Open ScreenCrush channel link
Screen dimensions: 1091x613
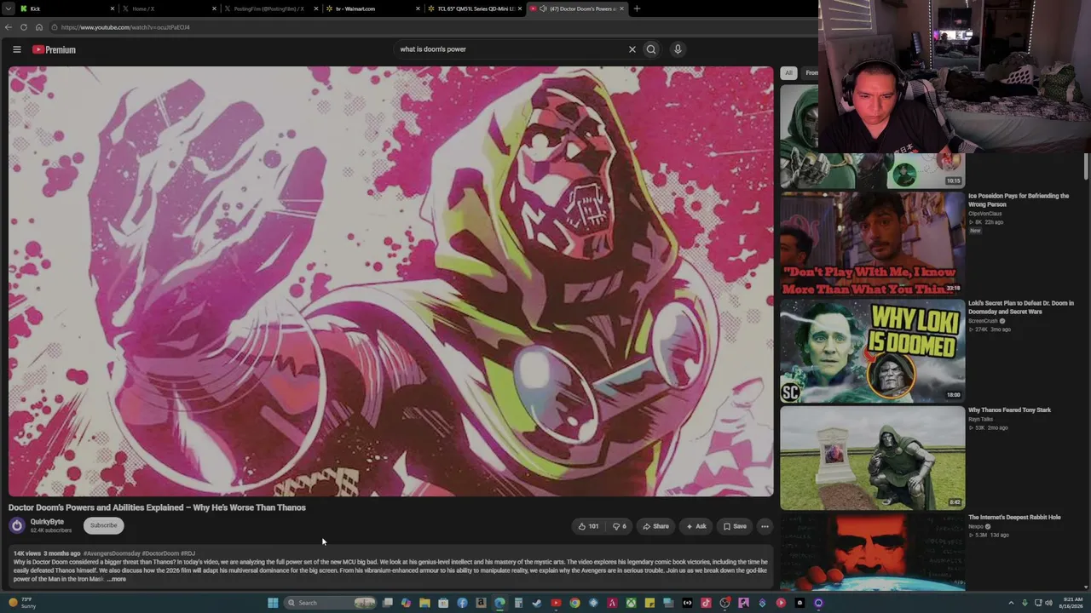click(983, 321)
